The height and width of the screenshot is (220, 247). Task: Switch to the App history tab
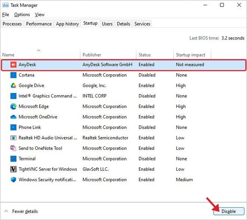pyautogui.click(x=68, y=24)
